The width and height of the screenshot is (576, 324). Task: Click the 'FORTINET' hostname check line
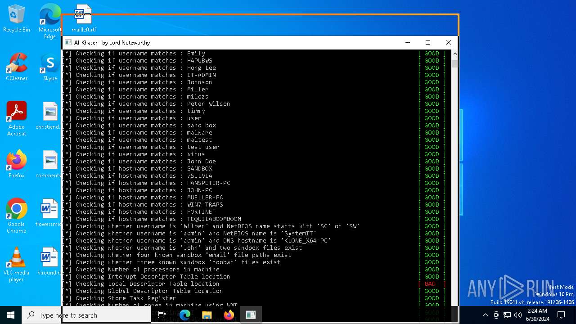click(x=139, y=212)
